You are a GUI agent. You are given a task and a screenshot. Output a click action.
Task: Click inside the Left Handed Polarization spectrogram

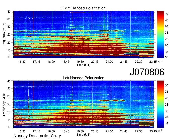click(x=83, y=104)
